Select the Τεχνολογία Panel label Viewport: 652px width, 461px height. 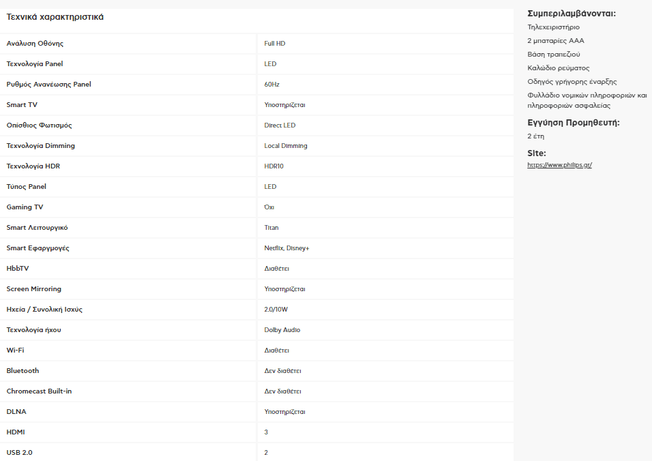tap(35, 64)
